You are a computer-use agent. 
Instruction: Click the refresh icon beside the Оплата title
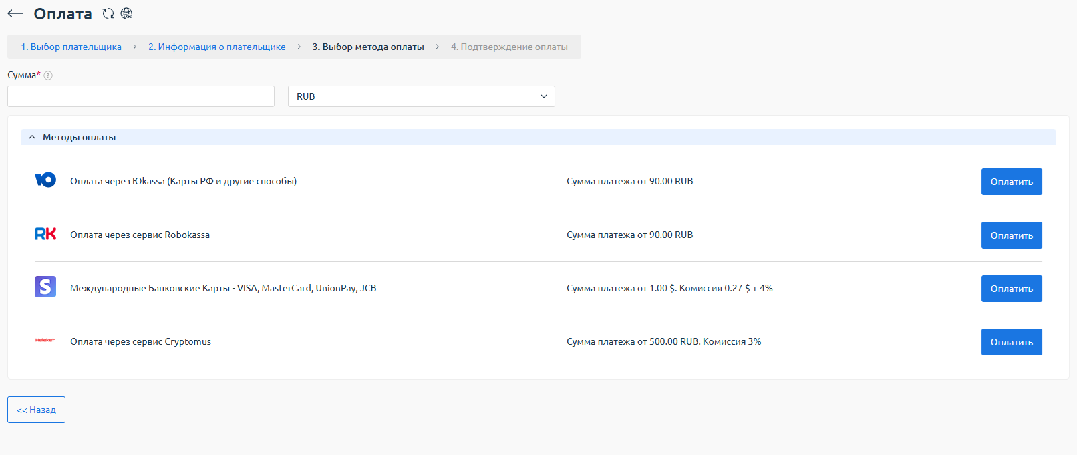[108, 14]
